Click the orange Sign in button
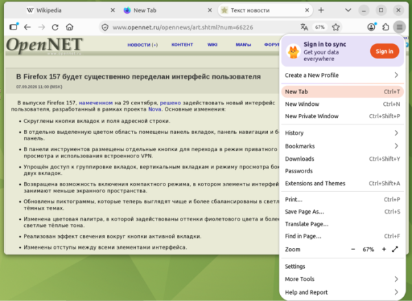Viewport: 412px width, 301px height. 385,52
